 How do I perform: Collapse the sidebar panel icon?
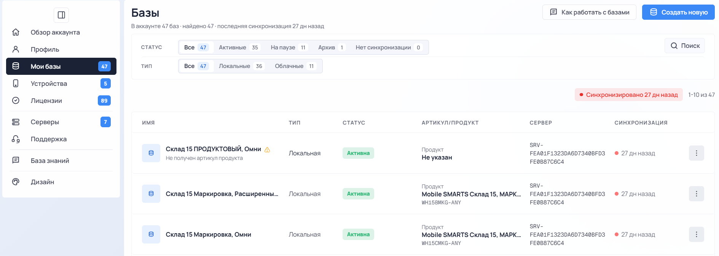click(61, 15)
